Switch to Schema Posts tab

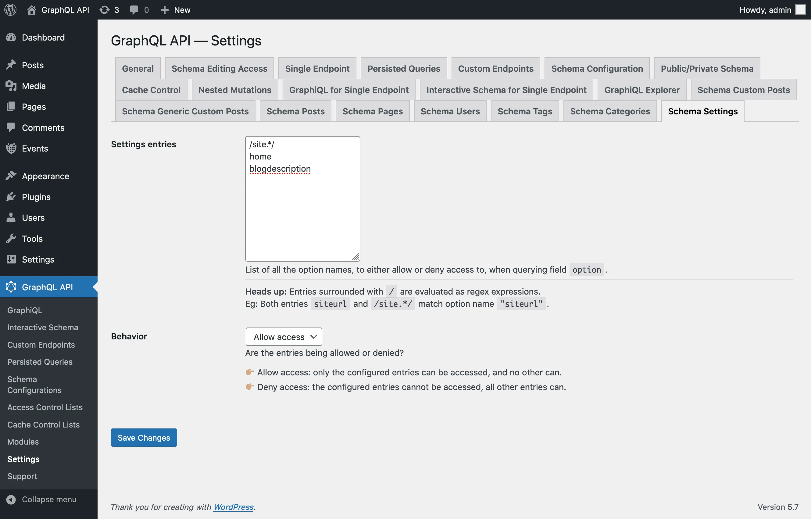pos(295,111)
